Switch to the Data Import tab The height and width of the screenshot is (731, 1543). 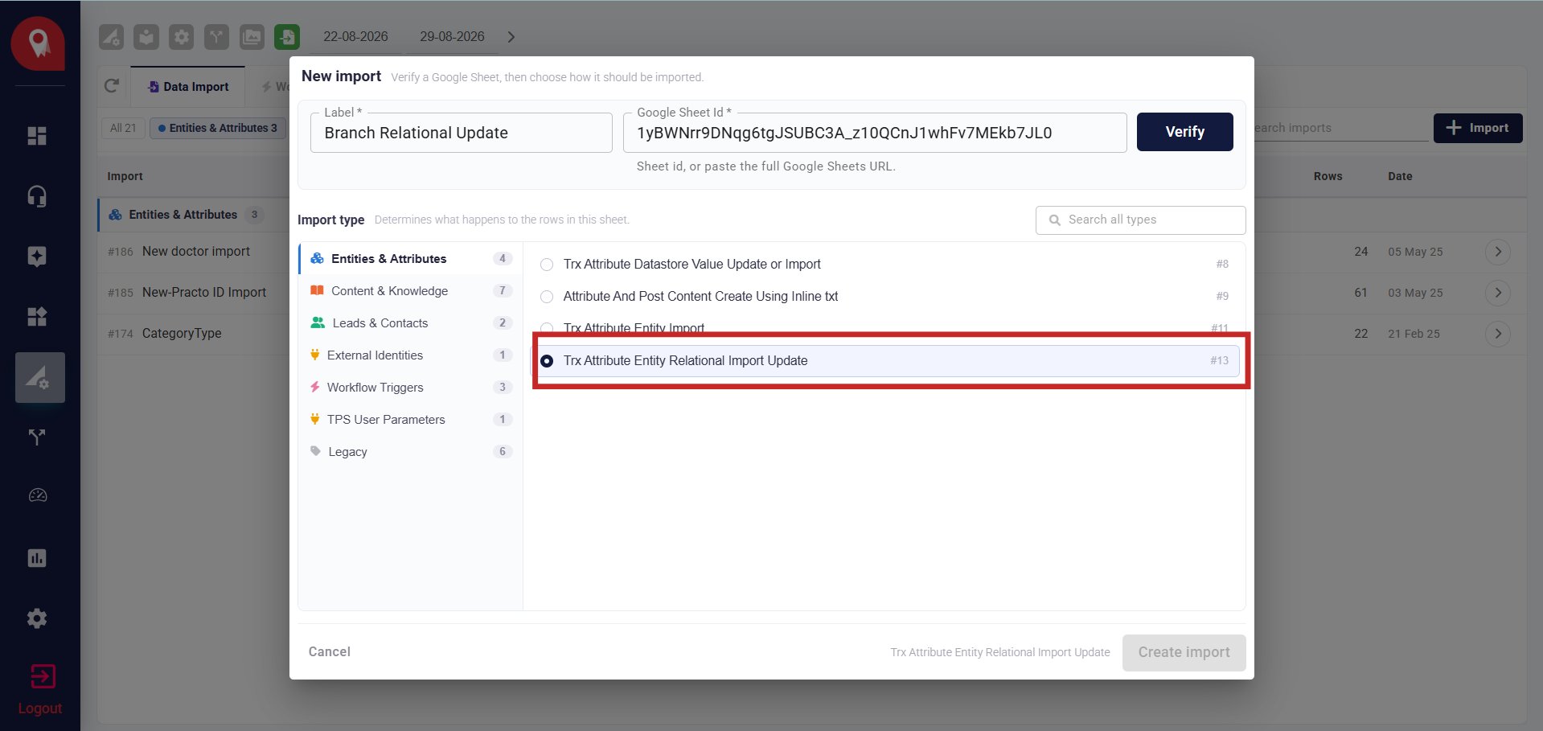[x=188, y=87]
